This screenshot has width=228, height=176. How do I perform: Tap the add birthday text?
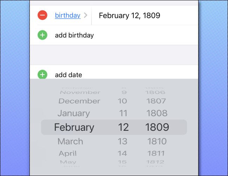point(74,35)
